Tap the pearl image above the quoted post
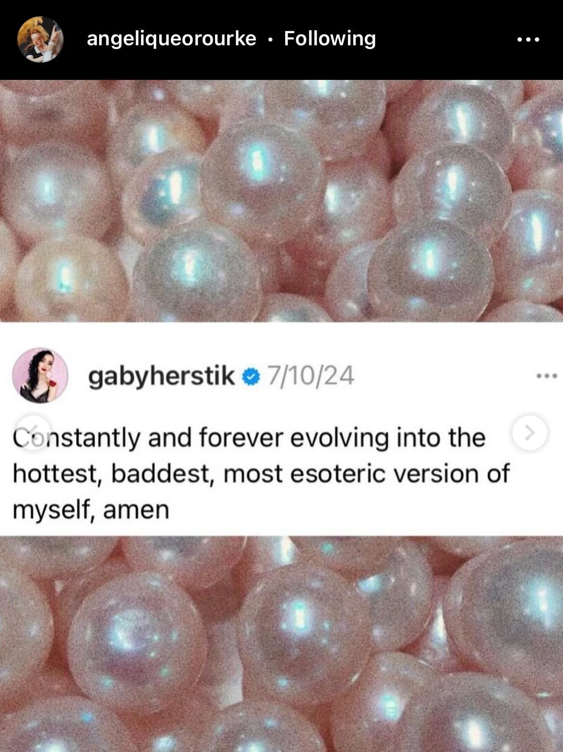 281,201
